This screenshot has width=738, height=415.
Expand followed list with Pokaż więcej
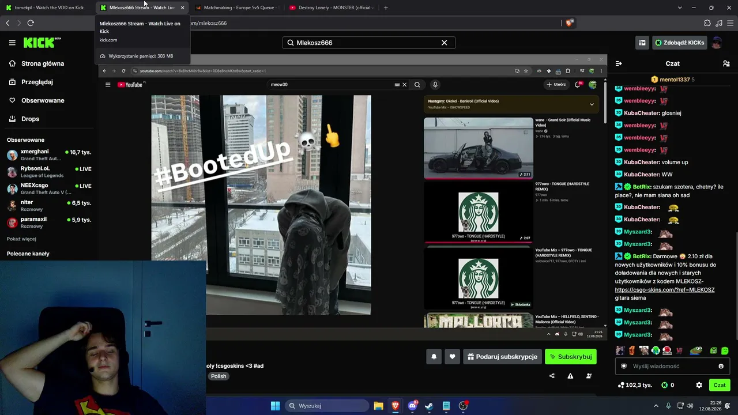(x=21, y=239)
